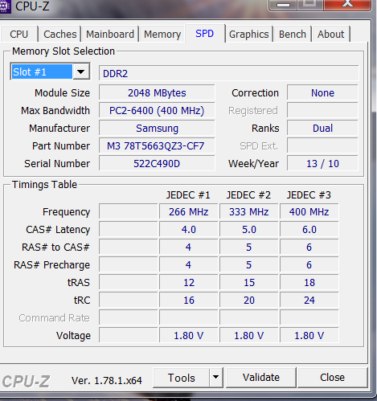The height and width of the screenshot is (401, 377).
Task: Click the JEDEC #1 column header
Action: (x=188, y=195)
